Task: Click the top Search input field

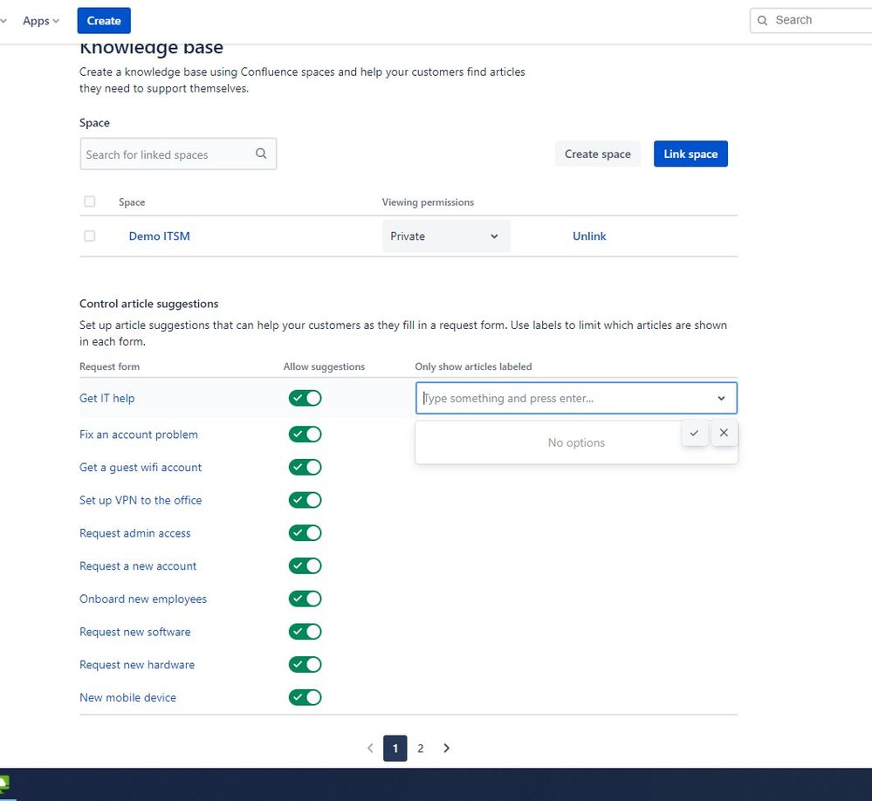Action: pyautogui.click(x=812, y=21)
